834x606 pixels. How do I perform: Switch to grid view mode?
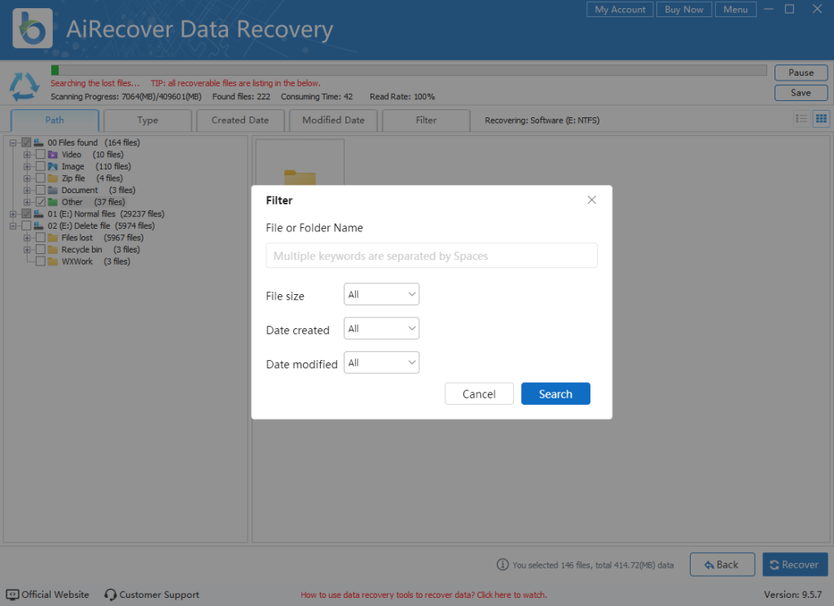tap(821, 118)
